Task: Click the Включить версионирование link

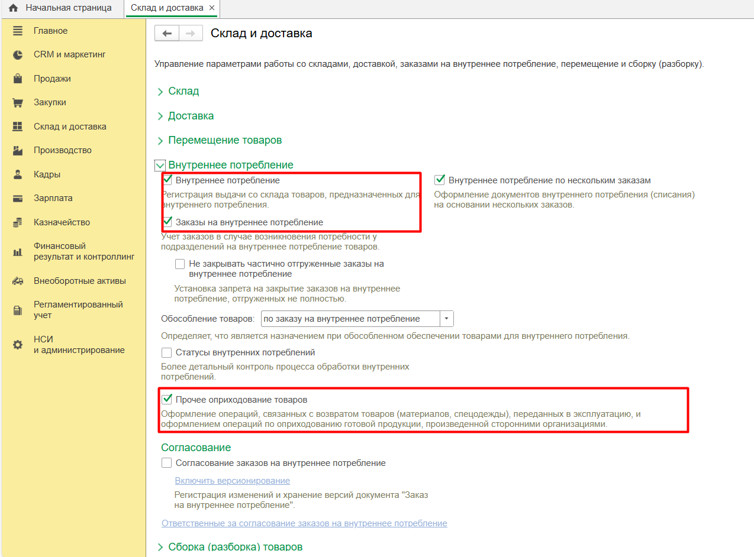Action: point(232,481)
